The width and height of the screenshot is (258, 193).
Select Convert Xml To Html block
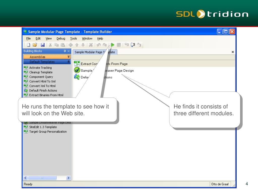[x=42, y=86]
